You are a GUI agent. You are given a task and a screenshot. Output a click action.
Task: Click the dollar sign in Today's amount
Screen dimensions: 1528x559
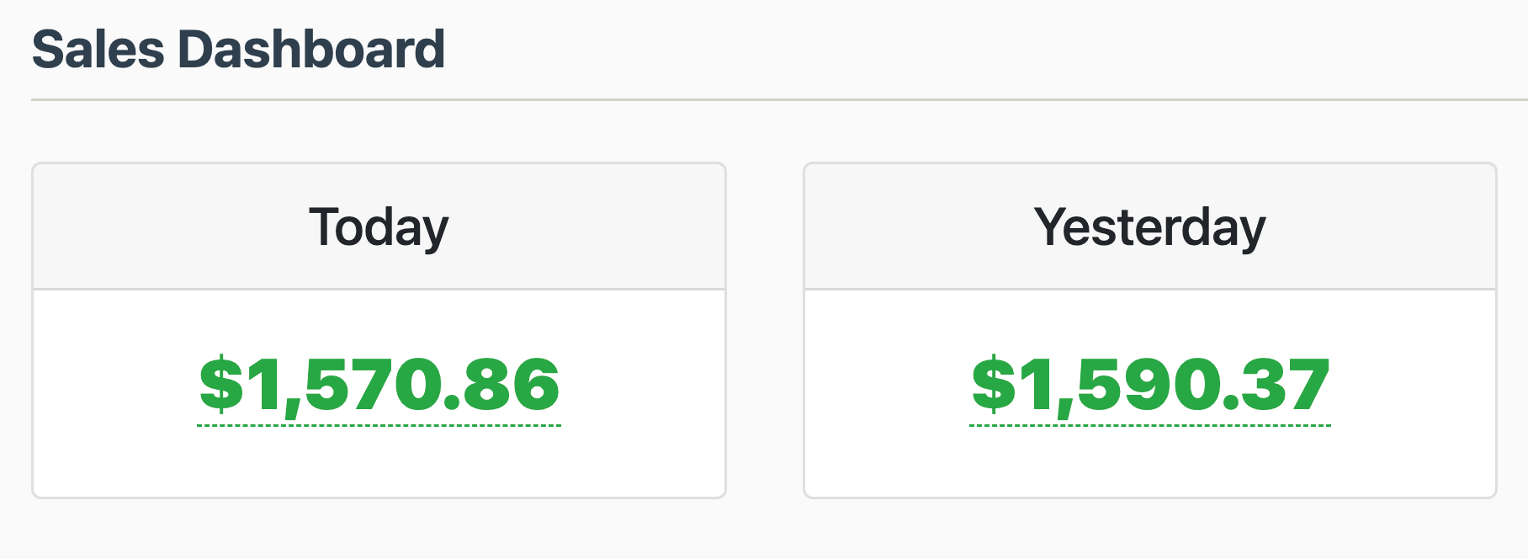[x=220, y=384]
